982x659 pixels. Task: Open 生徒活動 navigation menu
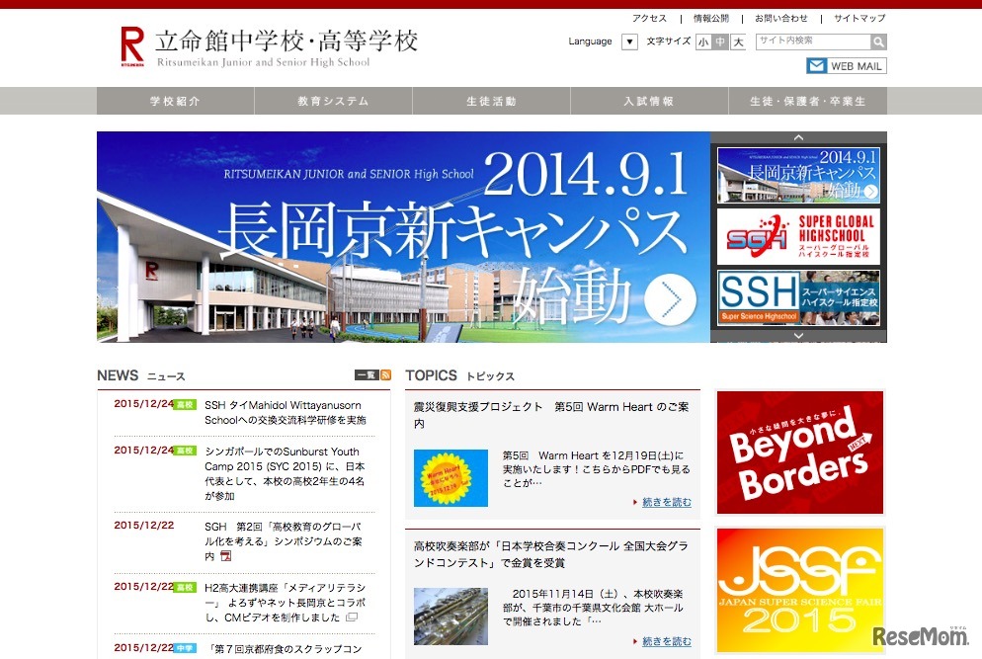(x=491, y=101)
